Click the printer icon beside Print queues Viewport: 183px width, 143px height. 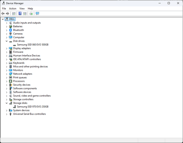coord(11,77)
